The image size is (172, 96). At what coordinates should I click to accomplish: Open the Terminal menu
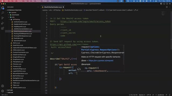(38, 1)
